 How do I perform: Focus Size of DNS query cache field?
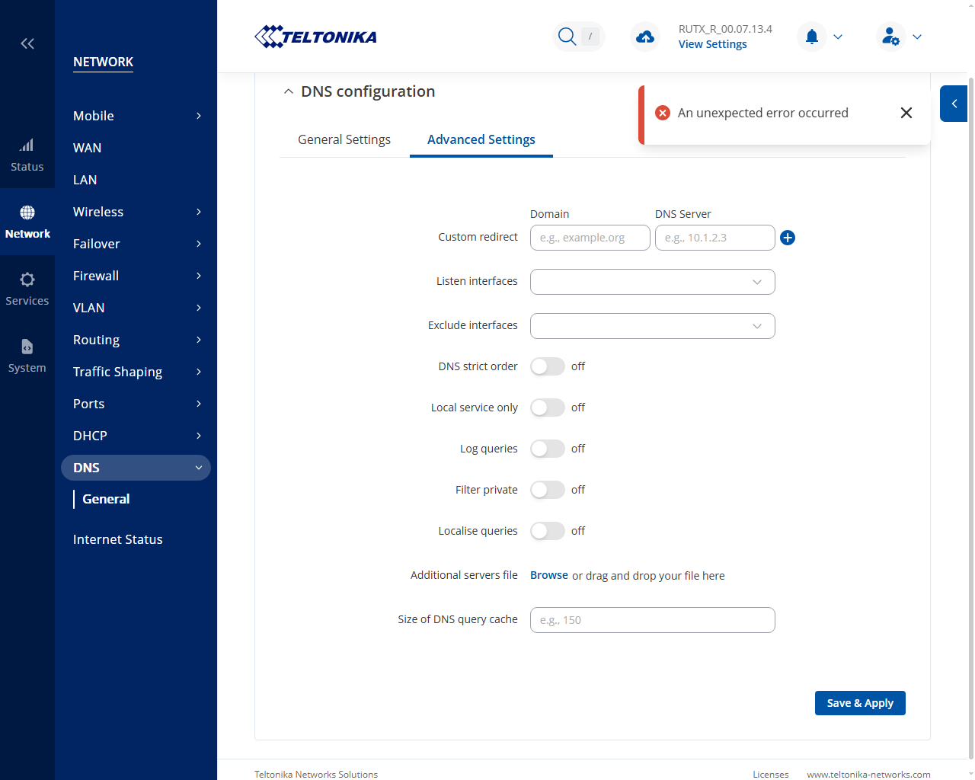pyautogui.click(x=653, y=620)
